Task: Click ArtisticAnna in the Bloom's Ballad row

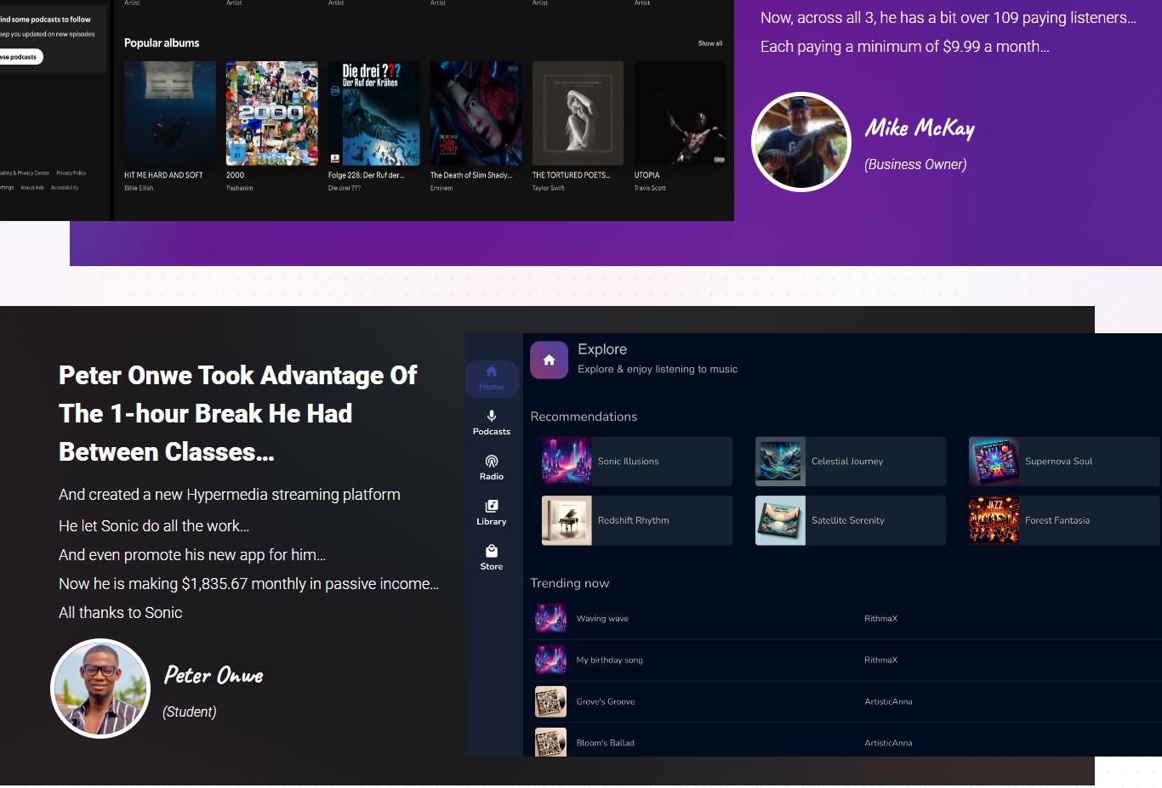Action: pyautogui.click(x=889, y=743)
